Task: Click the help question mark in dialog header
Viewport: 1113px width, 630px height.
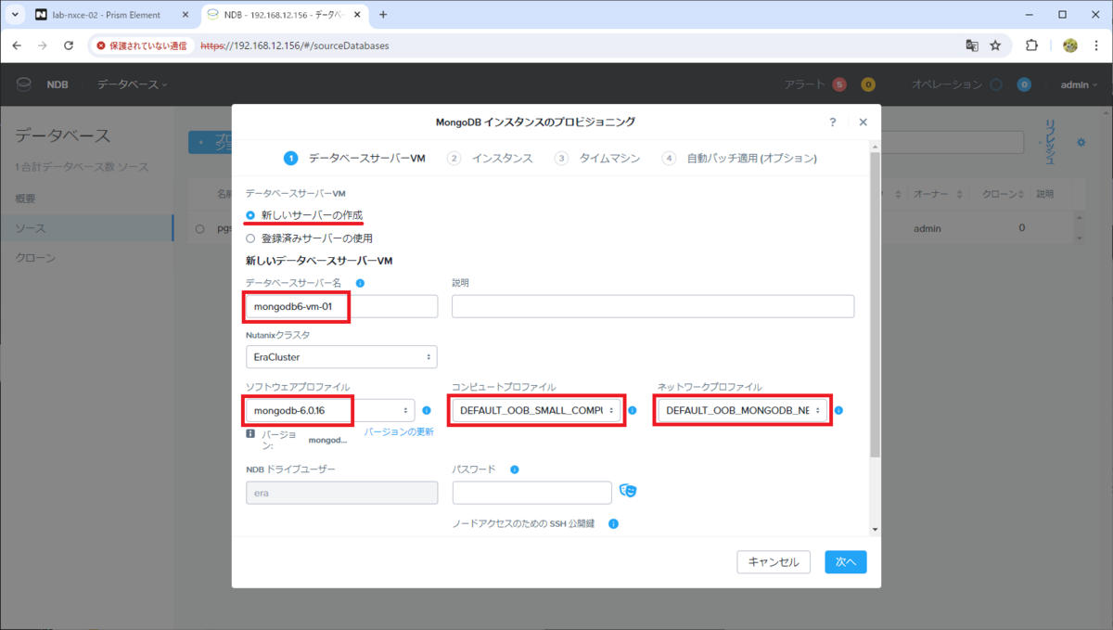Action: pos(833,122)
